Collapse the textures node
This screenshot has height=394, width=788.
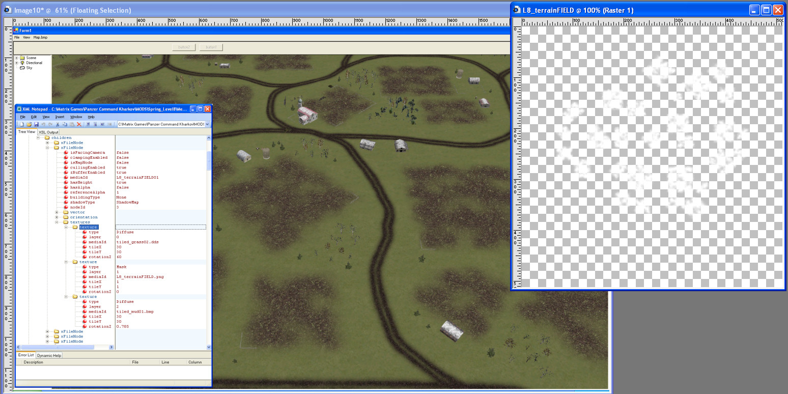coord(57,222)
